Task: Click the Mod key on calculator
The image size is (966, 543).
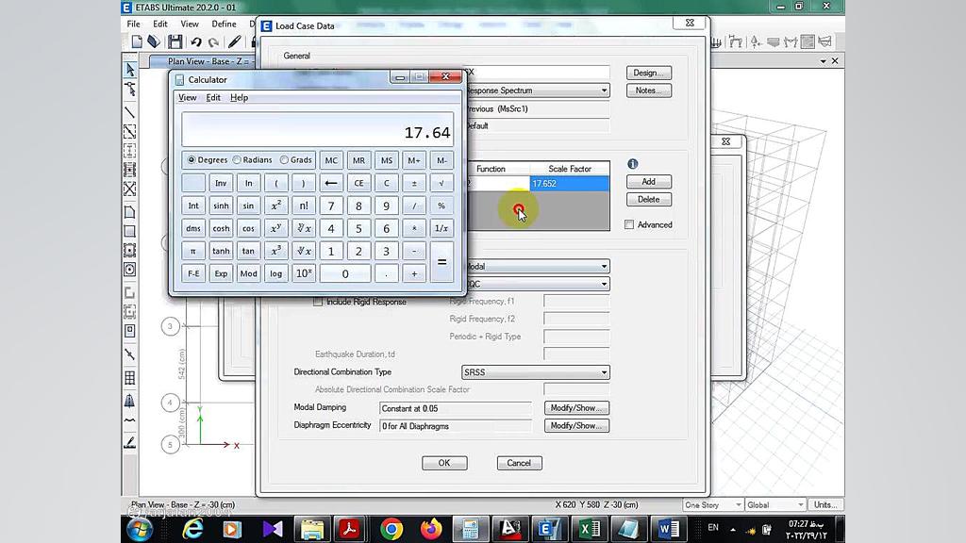Action: click(x=248, y=273)
